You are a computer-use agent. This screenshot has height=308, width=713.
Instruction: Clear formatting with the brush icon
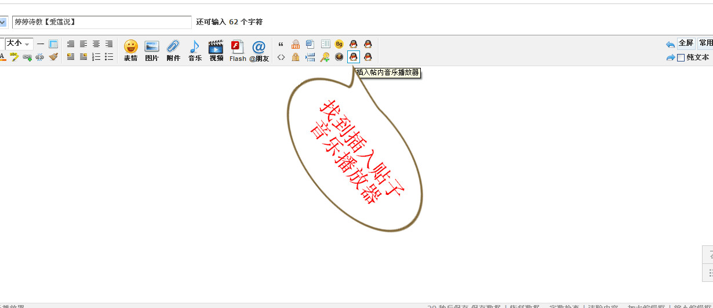coord(53,57)
